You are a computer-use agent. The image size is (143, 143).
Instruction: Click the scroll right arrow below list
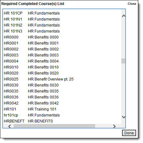pyautogui.click(x=114, y=126)
